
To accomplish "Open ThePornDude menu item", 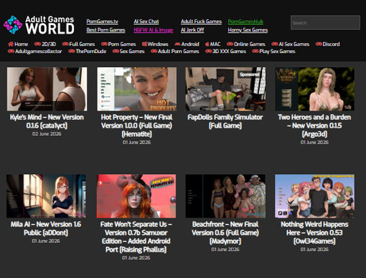I will click(91, 51).
